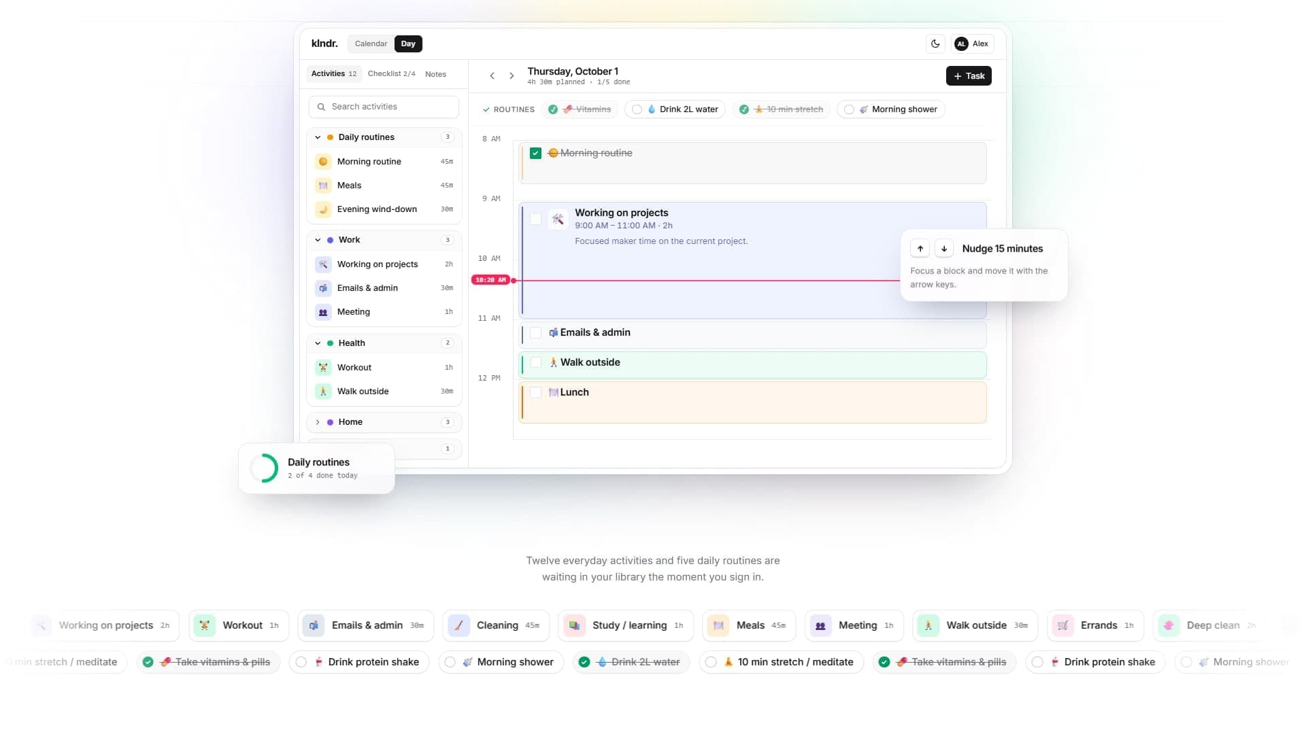Click the completed Vitamins routine chip
Image resolution: width=1306 pixels, height=734 pixels.
(580, 109)
